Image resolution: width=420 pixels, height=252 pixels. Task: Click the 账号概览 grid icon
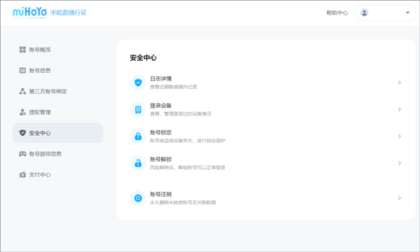22,50
